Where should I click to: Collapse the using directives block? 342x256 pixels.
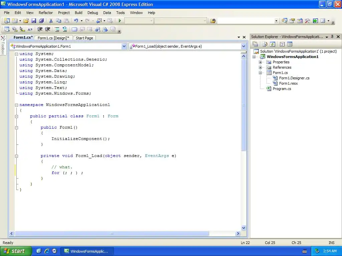click(x=16, y=54)
